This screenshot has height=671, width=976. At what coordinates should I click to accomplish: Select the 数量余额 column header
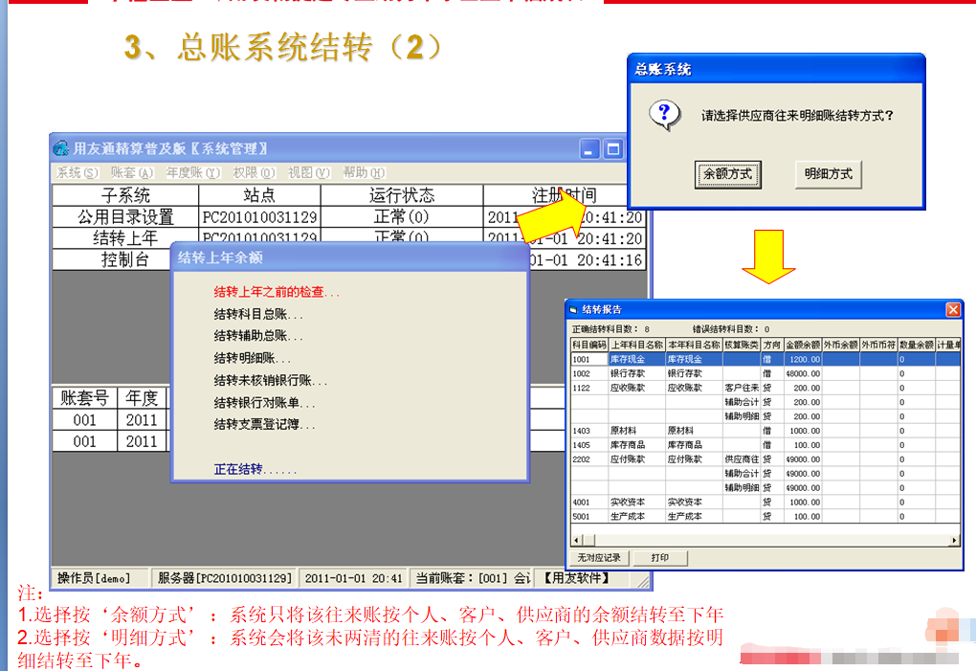(917, 345)
